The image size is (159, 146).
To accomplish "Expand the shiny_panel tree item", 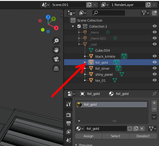I will (x=85, y=75).
